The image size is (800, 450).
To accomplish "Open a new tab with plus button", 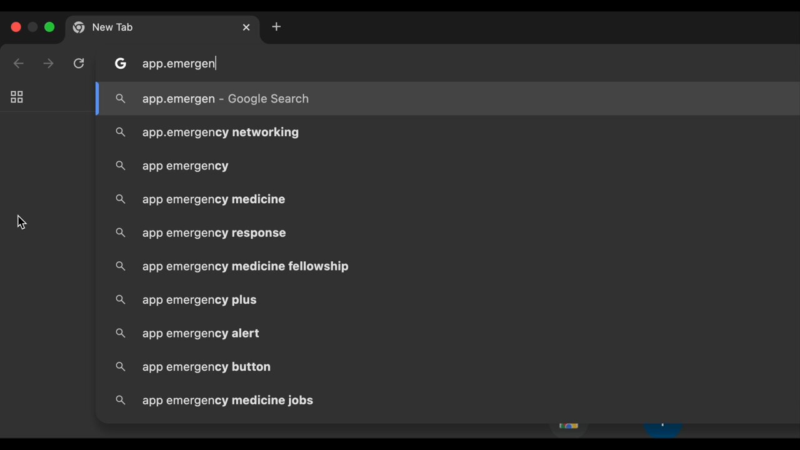I will 276,27.
